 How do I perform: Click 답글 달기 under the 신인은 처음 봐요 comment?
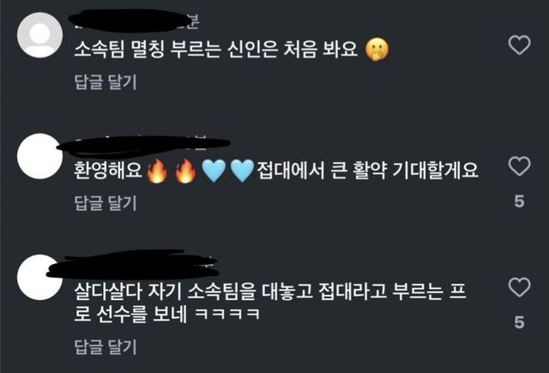pyautogui.click(x=106, y=82)
